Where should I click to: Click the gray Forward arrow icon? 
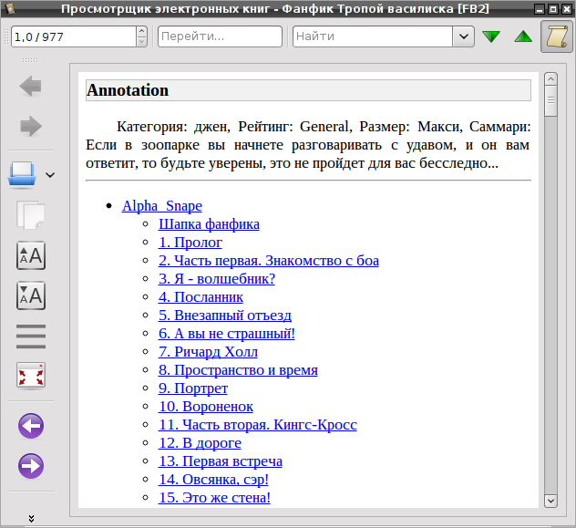(30, 126)
